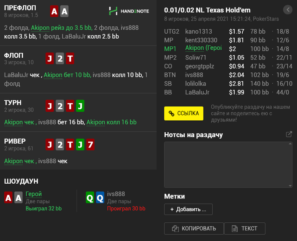Click the green Jack card on Turn
297x241 pixels.
pos(80,106)
